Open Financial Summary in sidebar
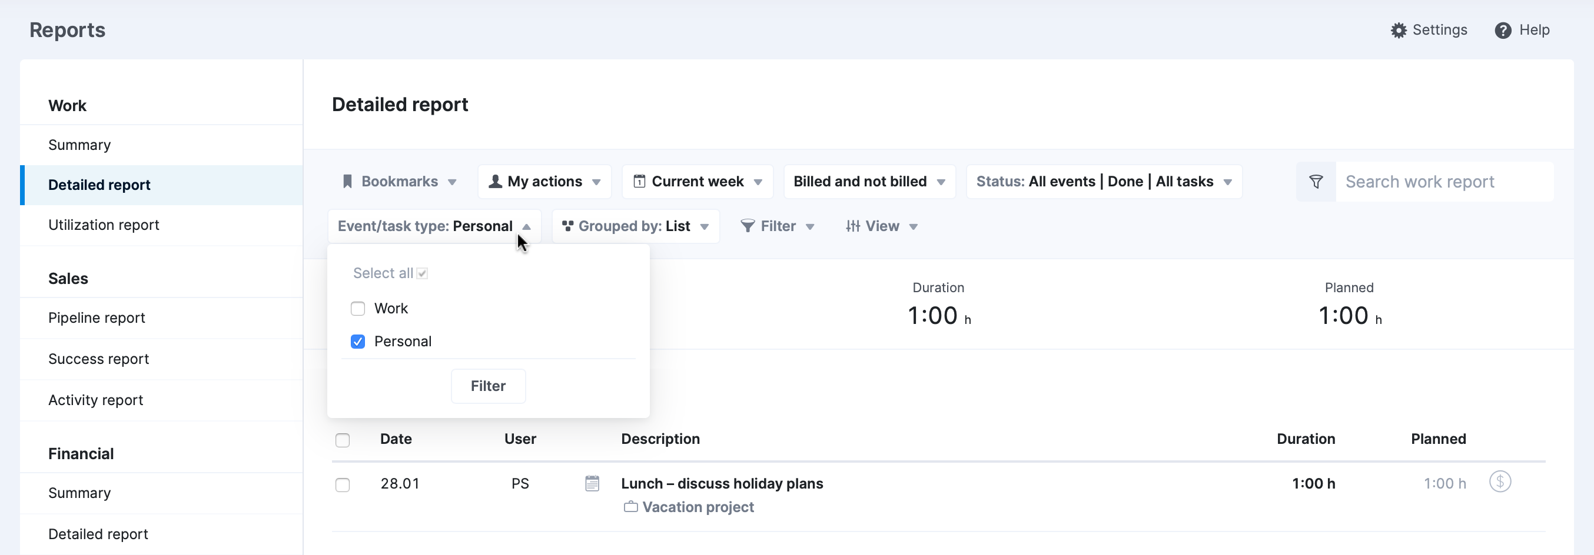Image resolution: width=1594 pixels, height=555 pixels. click(x=161, y=493)
